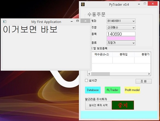The width and height of the screenshot is (160, 121).
Task: Click the light cyan status bar area
Action: (119, 115)
